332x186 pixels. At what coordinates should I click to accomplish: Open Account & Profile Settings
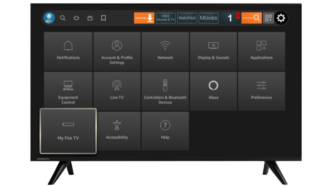click(x=117, y=51)
